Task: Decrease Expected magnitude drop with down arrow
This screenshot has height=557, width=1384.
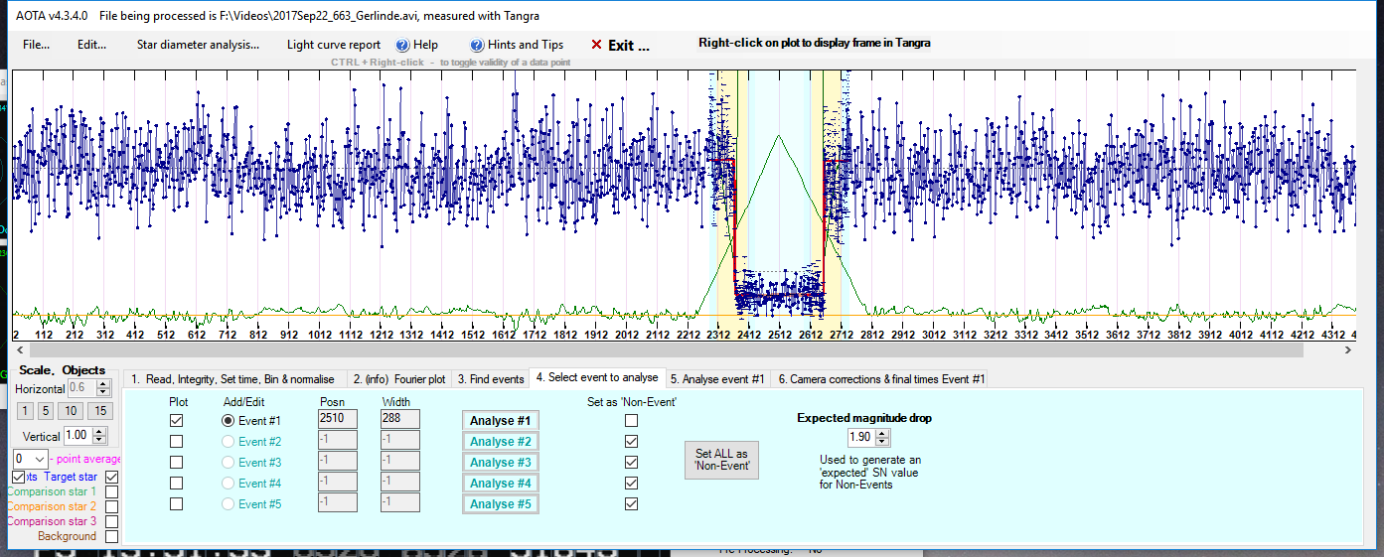Action: (882, 441)
